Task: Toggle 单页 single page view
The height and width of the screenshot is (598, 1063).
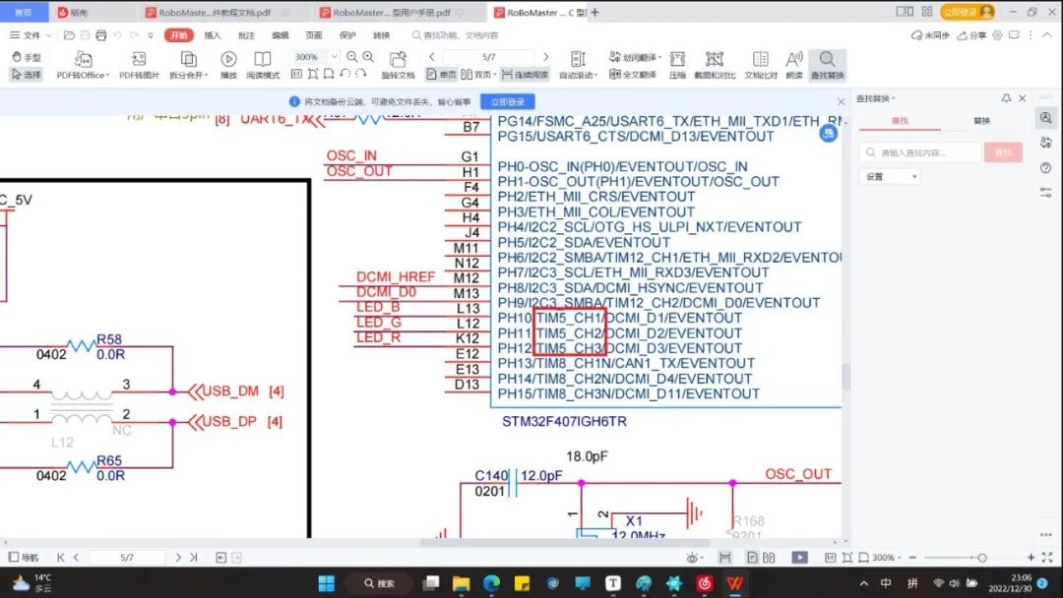Action: click(x=448, y=74)
